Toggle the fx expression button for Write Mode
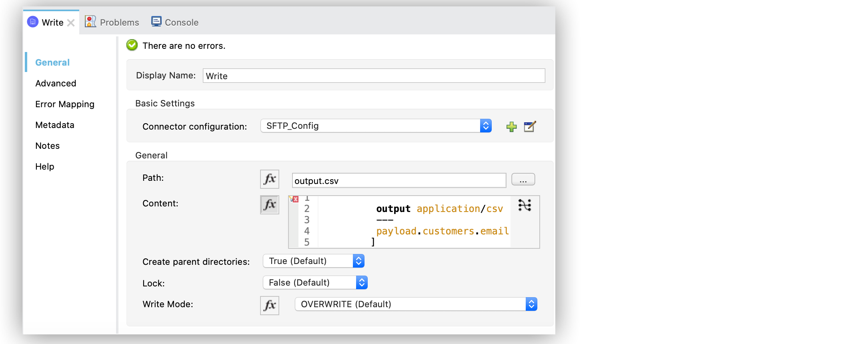This screenshot has width=857, height=344. [x=270, y=306]
